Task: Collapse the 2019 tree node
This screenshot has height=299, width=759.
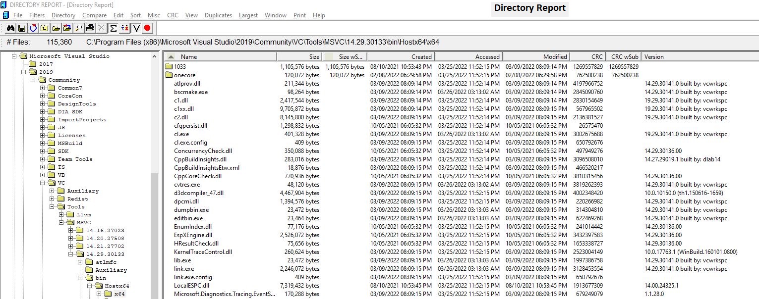Action: (x=24, y=72)
